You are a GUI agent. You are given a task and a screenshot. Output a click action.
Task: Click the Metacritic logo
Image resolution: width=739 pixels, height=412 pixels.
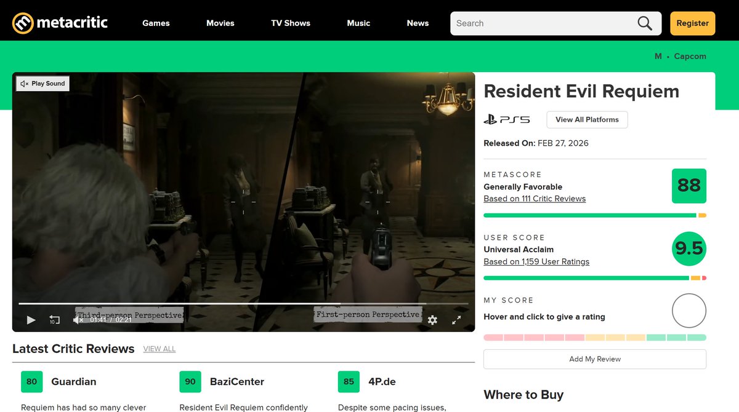click(60, 23)
